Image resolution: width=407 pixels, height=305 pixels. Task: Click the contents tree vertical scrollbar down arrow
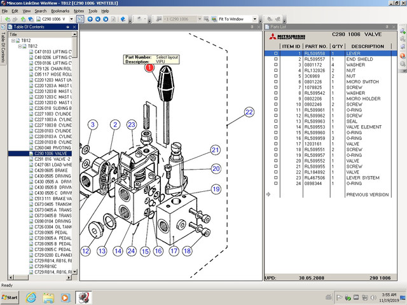click(75, 271)
